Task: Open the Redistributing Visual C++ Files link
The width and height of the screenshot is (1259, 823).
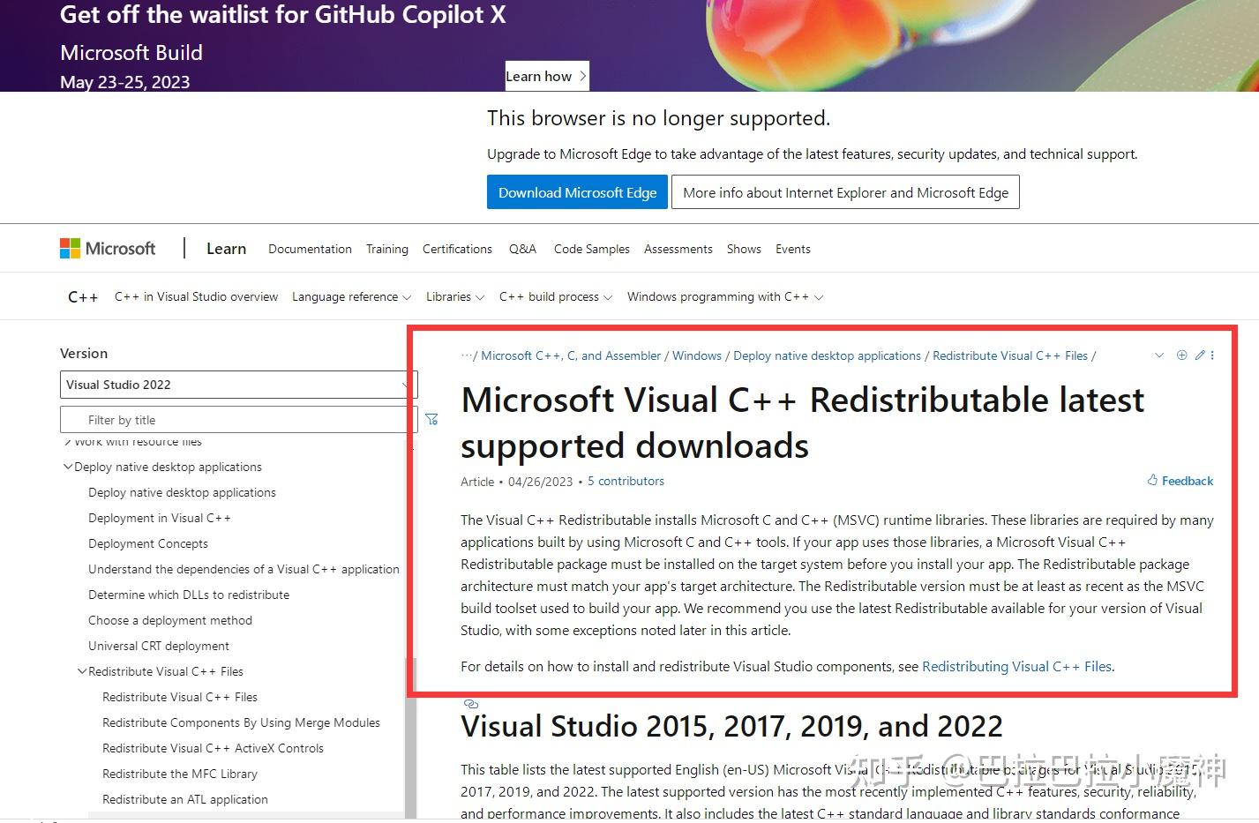Action: (1015, 666)
